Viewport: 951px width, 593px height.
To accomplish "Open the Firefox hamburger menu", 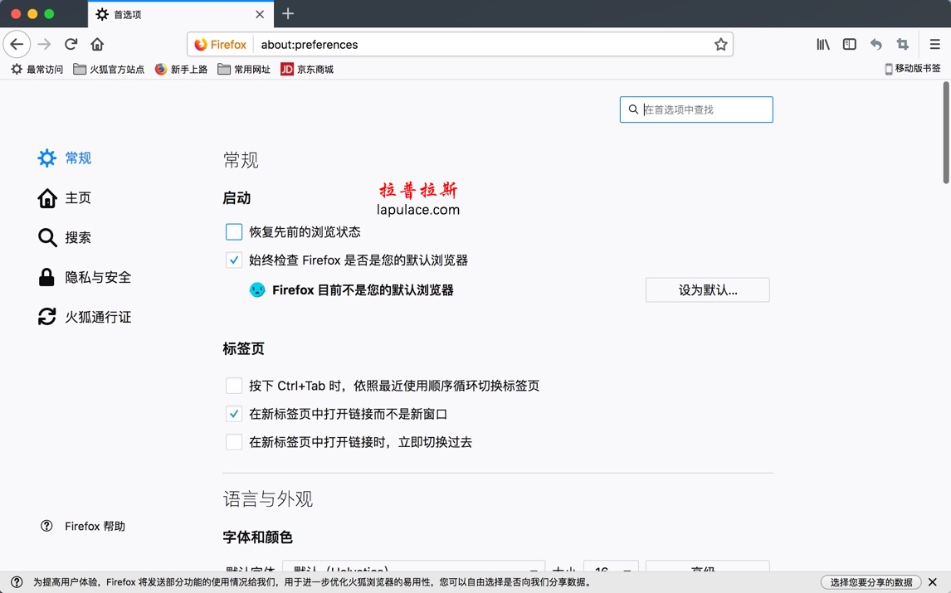I will pyautogui.click(x=934, y=44).
